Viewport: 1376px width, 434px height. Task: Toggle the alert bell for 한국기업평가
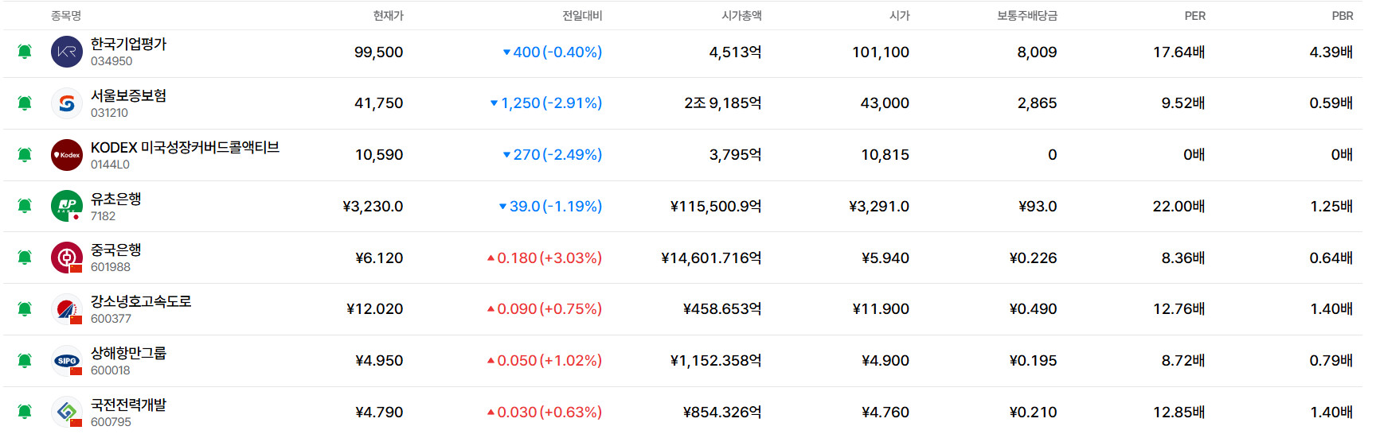[x=25, y=52]
